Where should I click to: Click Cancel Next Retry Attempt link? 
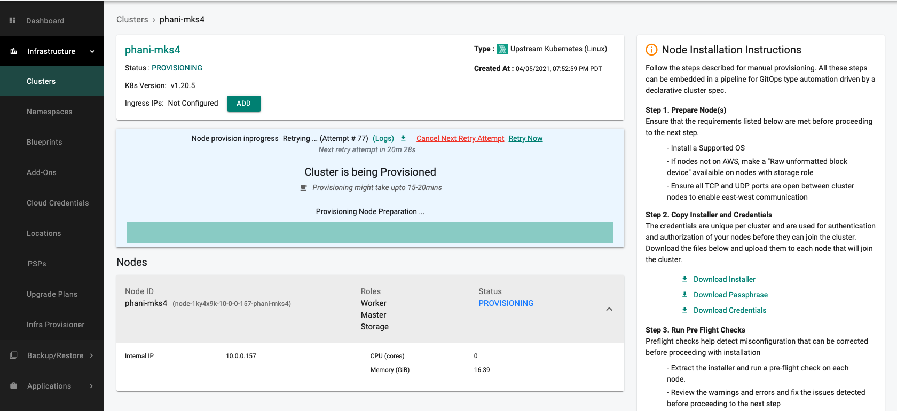460,138
